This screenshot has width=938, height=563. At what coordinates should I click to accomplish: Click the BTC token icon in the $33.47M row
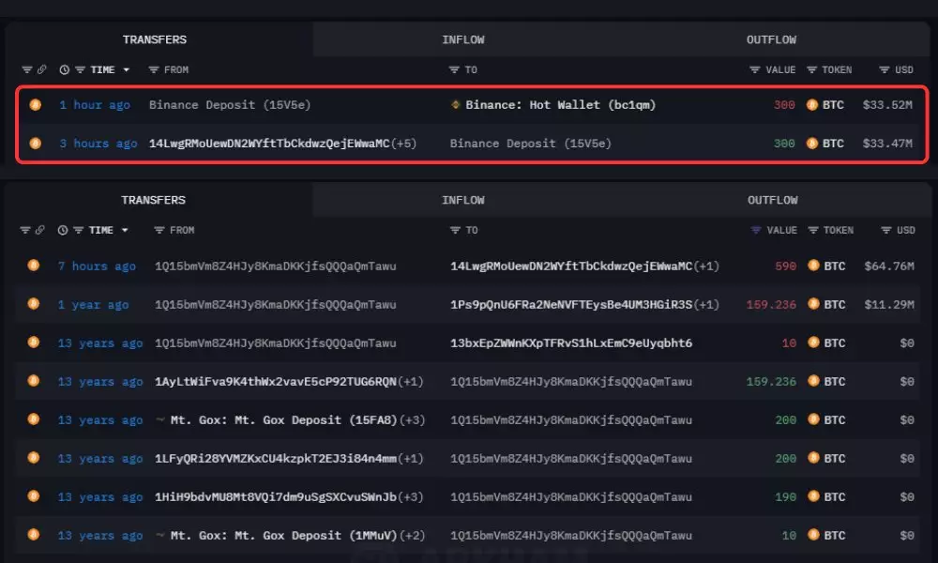813,144
